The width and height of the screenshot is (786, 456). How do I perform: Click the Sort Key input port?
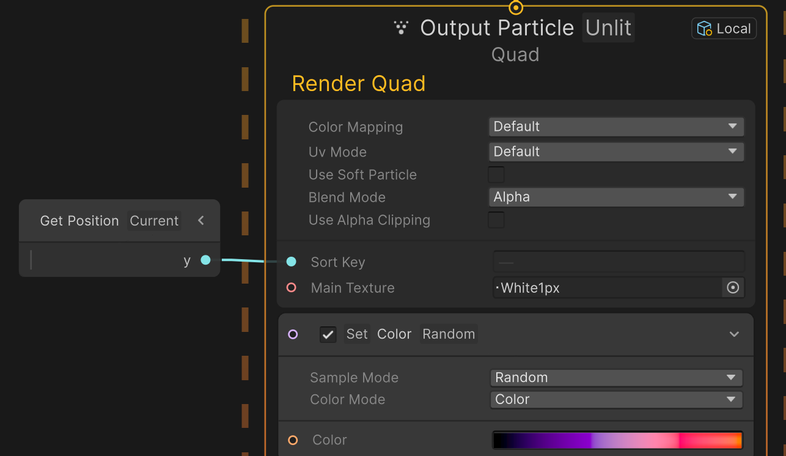tap(292, 262)
